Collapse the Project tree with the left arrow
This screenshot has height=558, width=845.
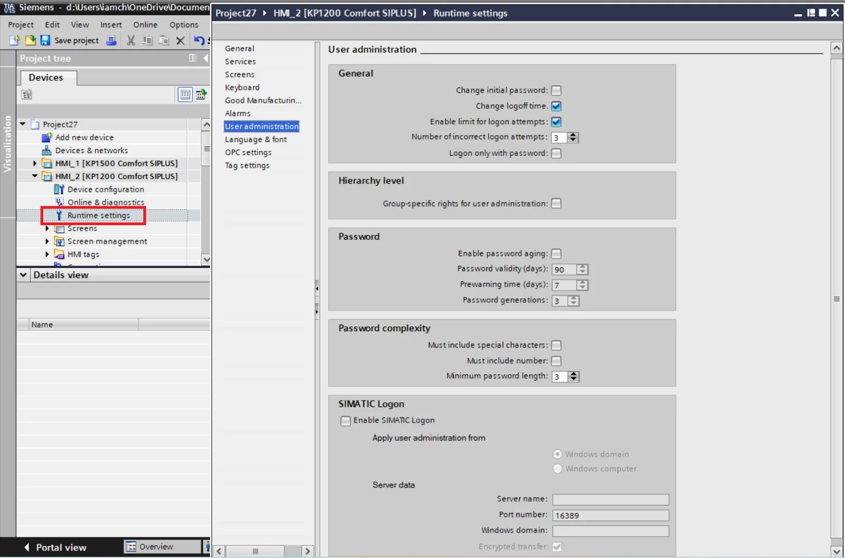click(206, 58)
